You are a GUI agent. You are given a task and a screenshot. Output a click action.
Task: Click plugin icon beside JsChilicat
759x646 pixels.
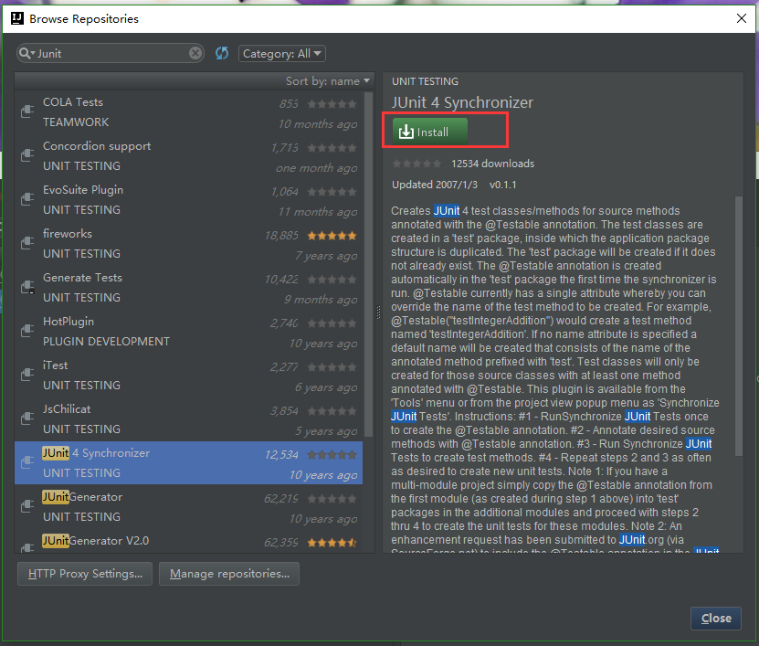click(27, 418)
